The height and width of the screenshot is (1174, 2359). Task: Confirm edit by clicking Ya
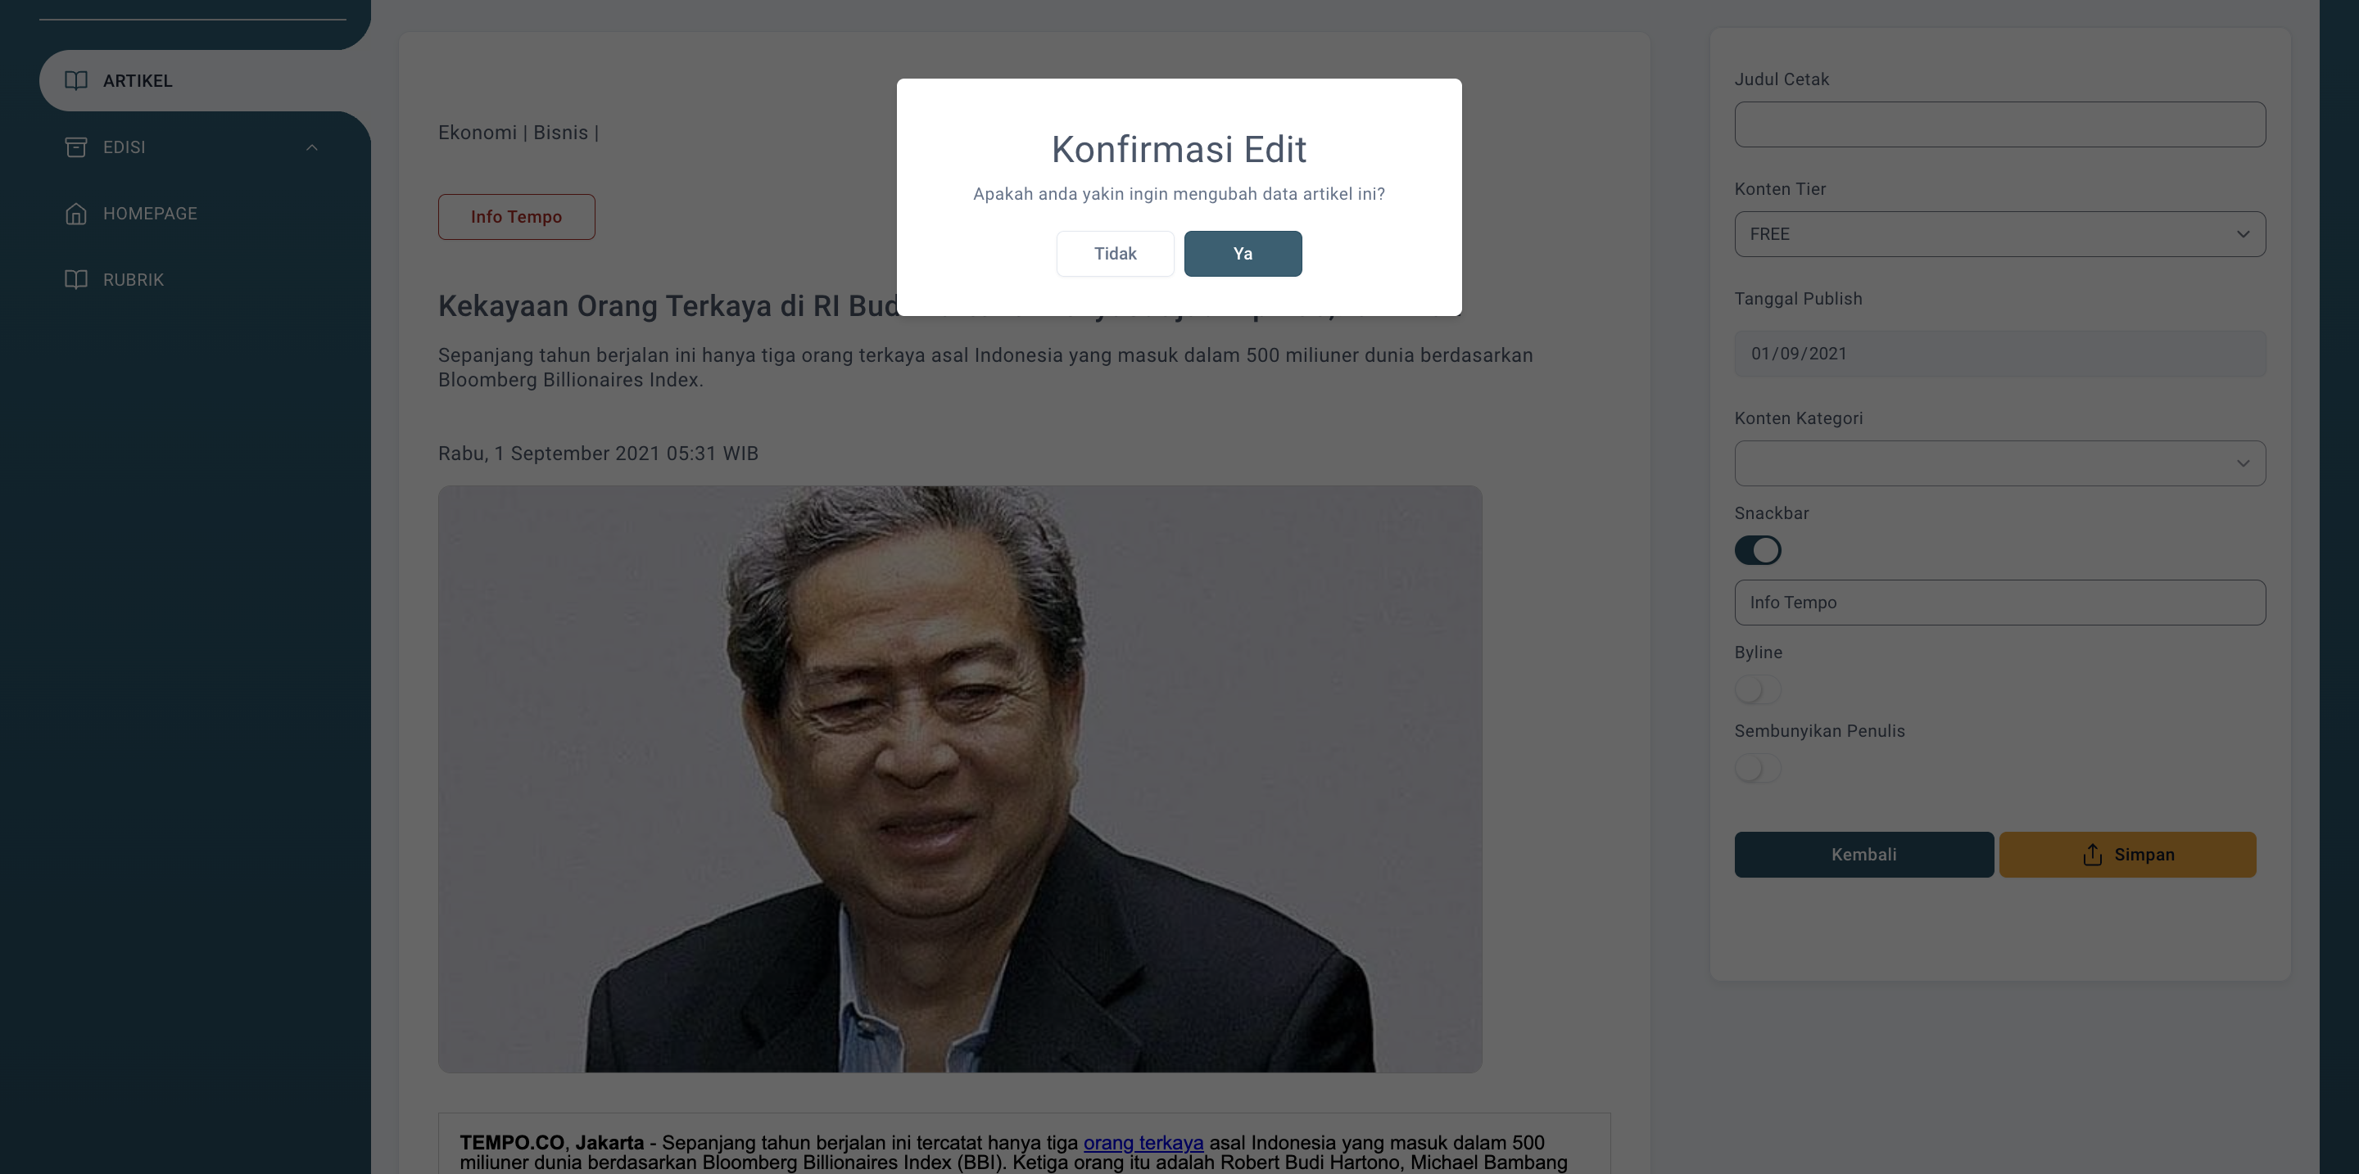tap(1243, 254)
